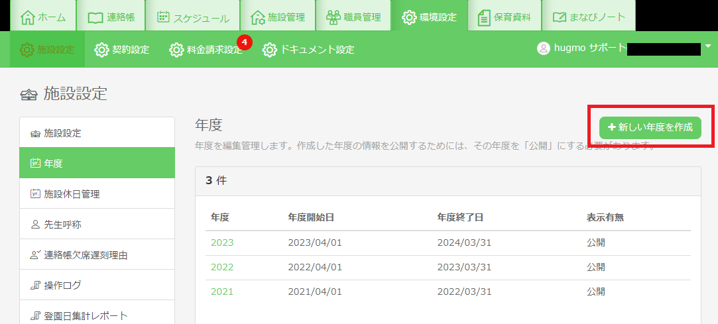Click the scroll icon in 登園日集計レポート item

(x=35, y=316)
